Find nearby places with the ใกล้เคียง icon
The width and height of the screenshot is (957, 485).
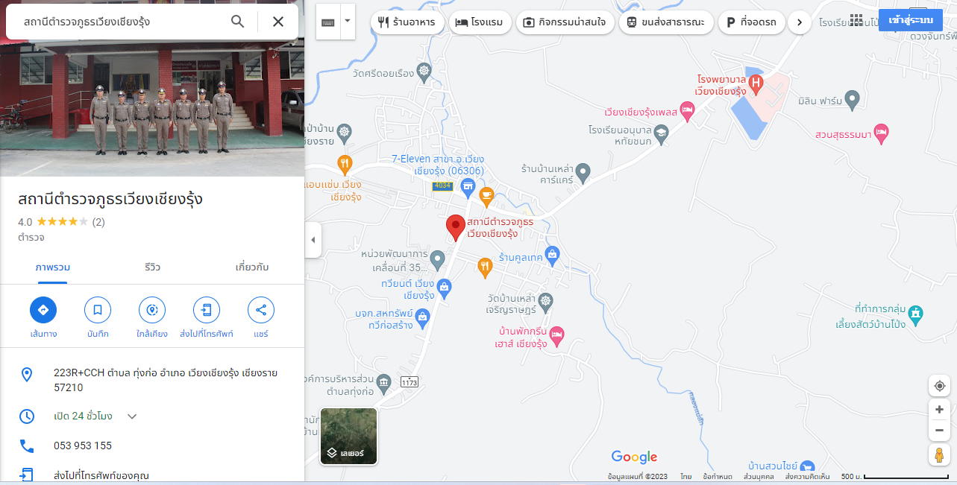(152, 310)
